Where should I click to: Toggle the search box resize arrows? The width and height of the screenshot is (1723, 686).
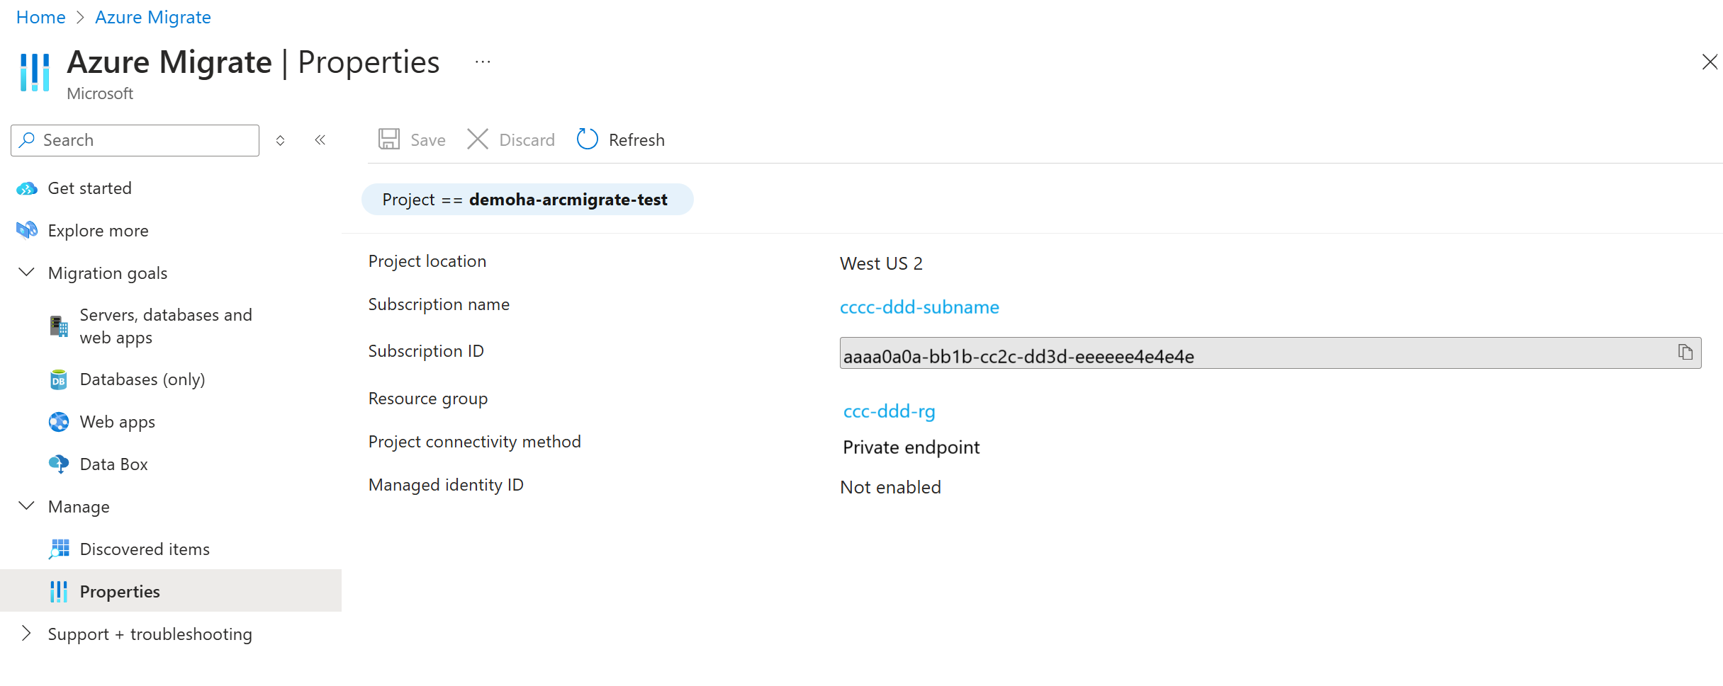click(x=280, y=140)
